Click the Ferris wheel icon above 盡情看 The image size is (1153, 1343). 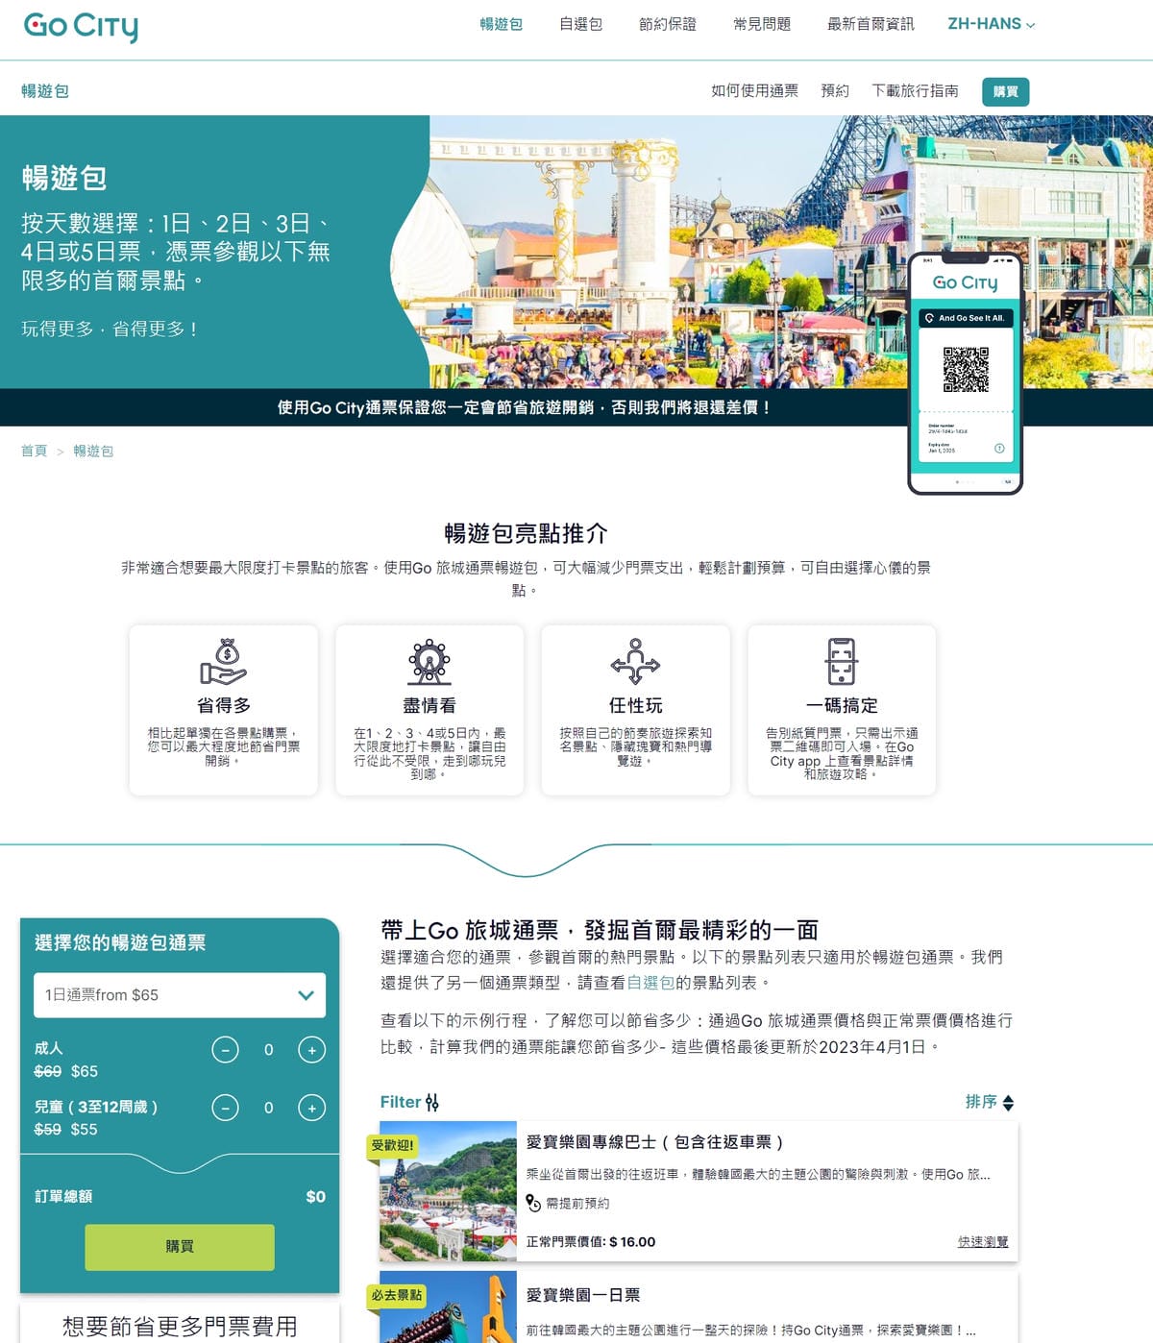click(x=429, y=661)
